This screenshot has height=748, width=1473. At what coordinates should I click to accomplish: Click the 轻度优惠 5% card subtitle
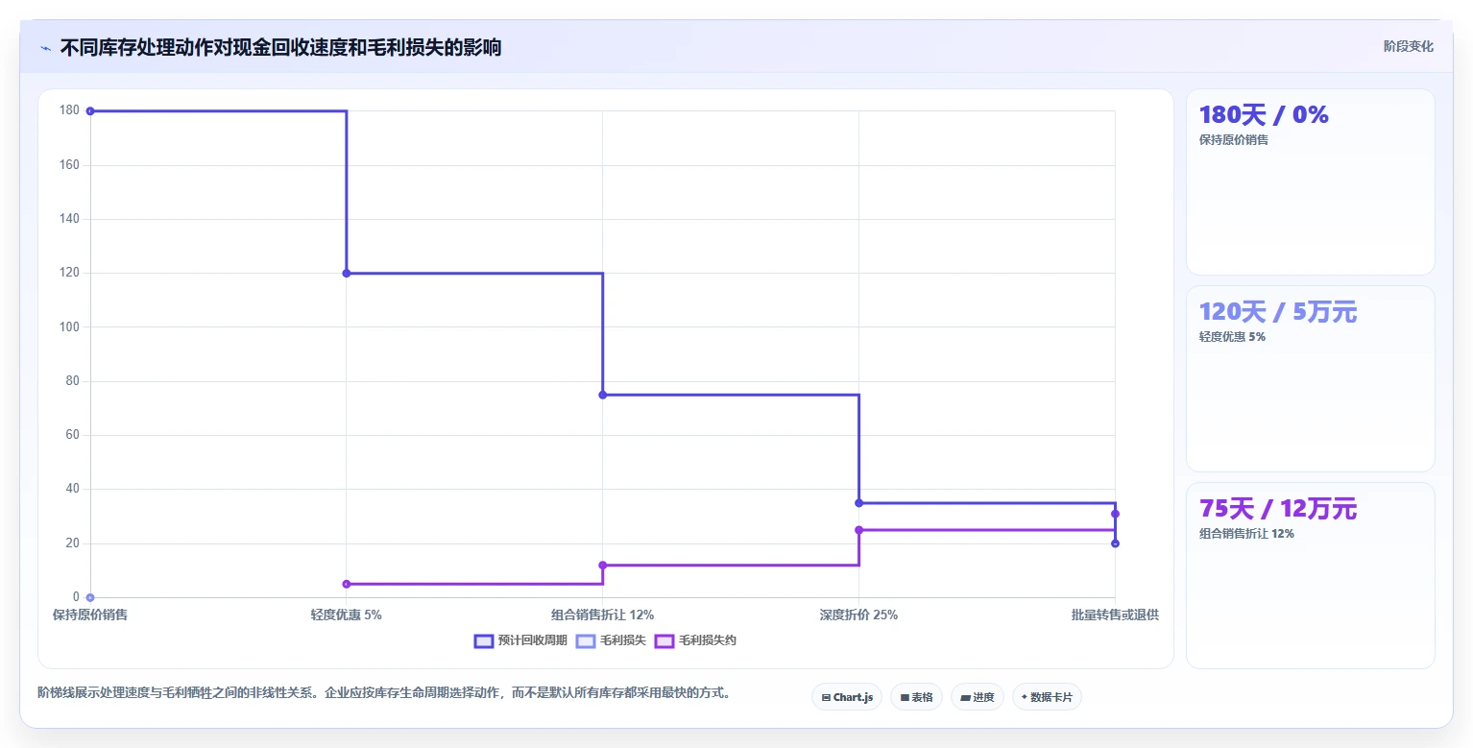[1232, 337]
